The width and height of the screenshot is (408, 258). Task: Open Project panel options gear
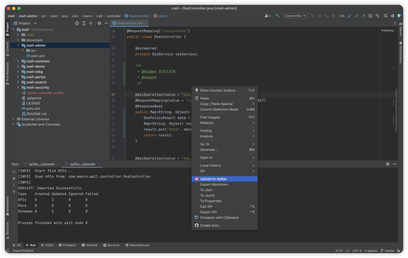pyautogui.click(x=99, y=23)
